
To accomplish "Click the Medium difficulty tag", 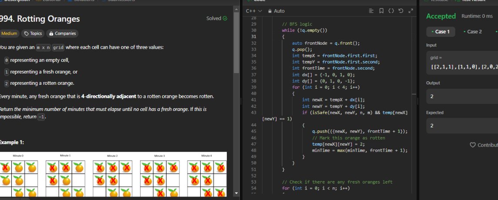I will pos(9,33).
